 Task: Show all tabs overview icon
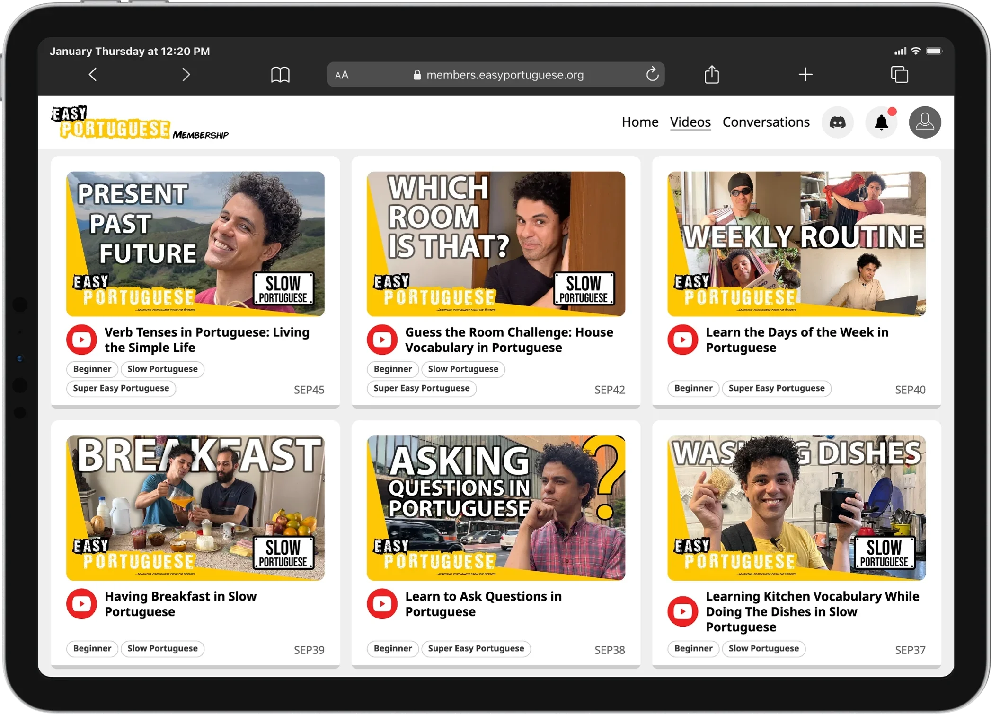click(x=899, y=75)
